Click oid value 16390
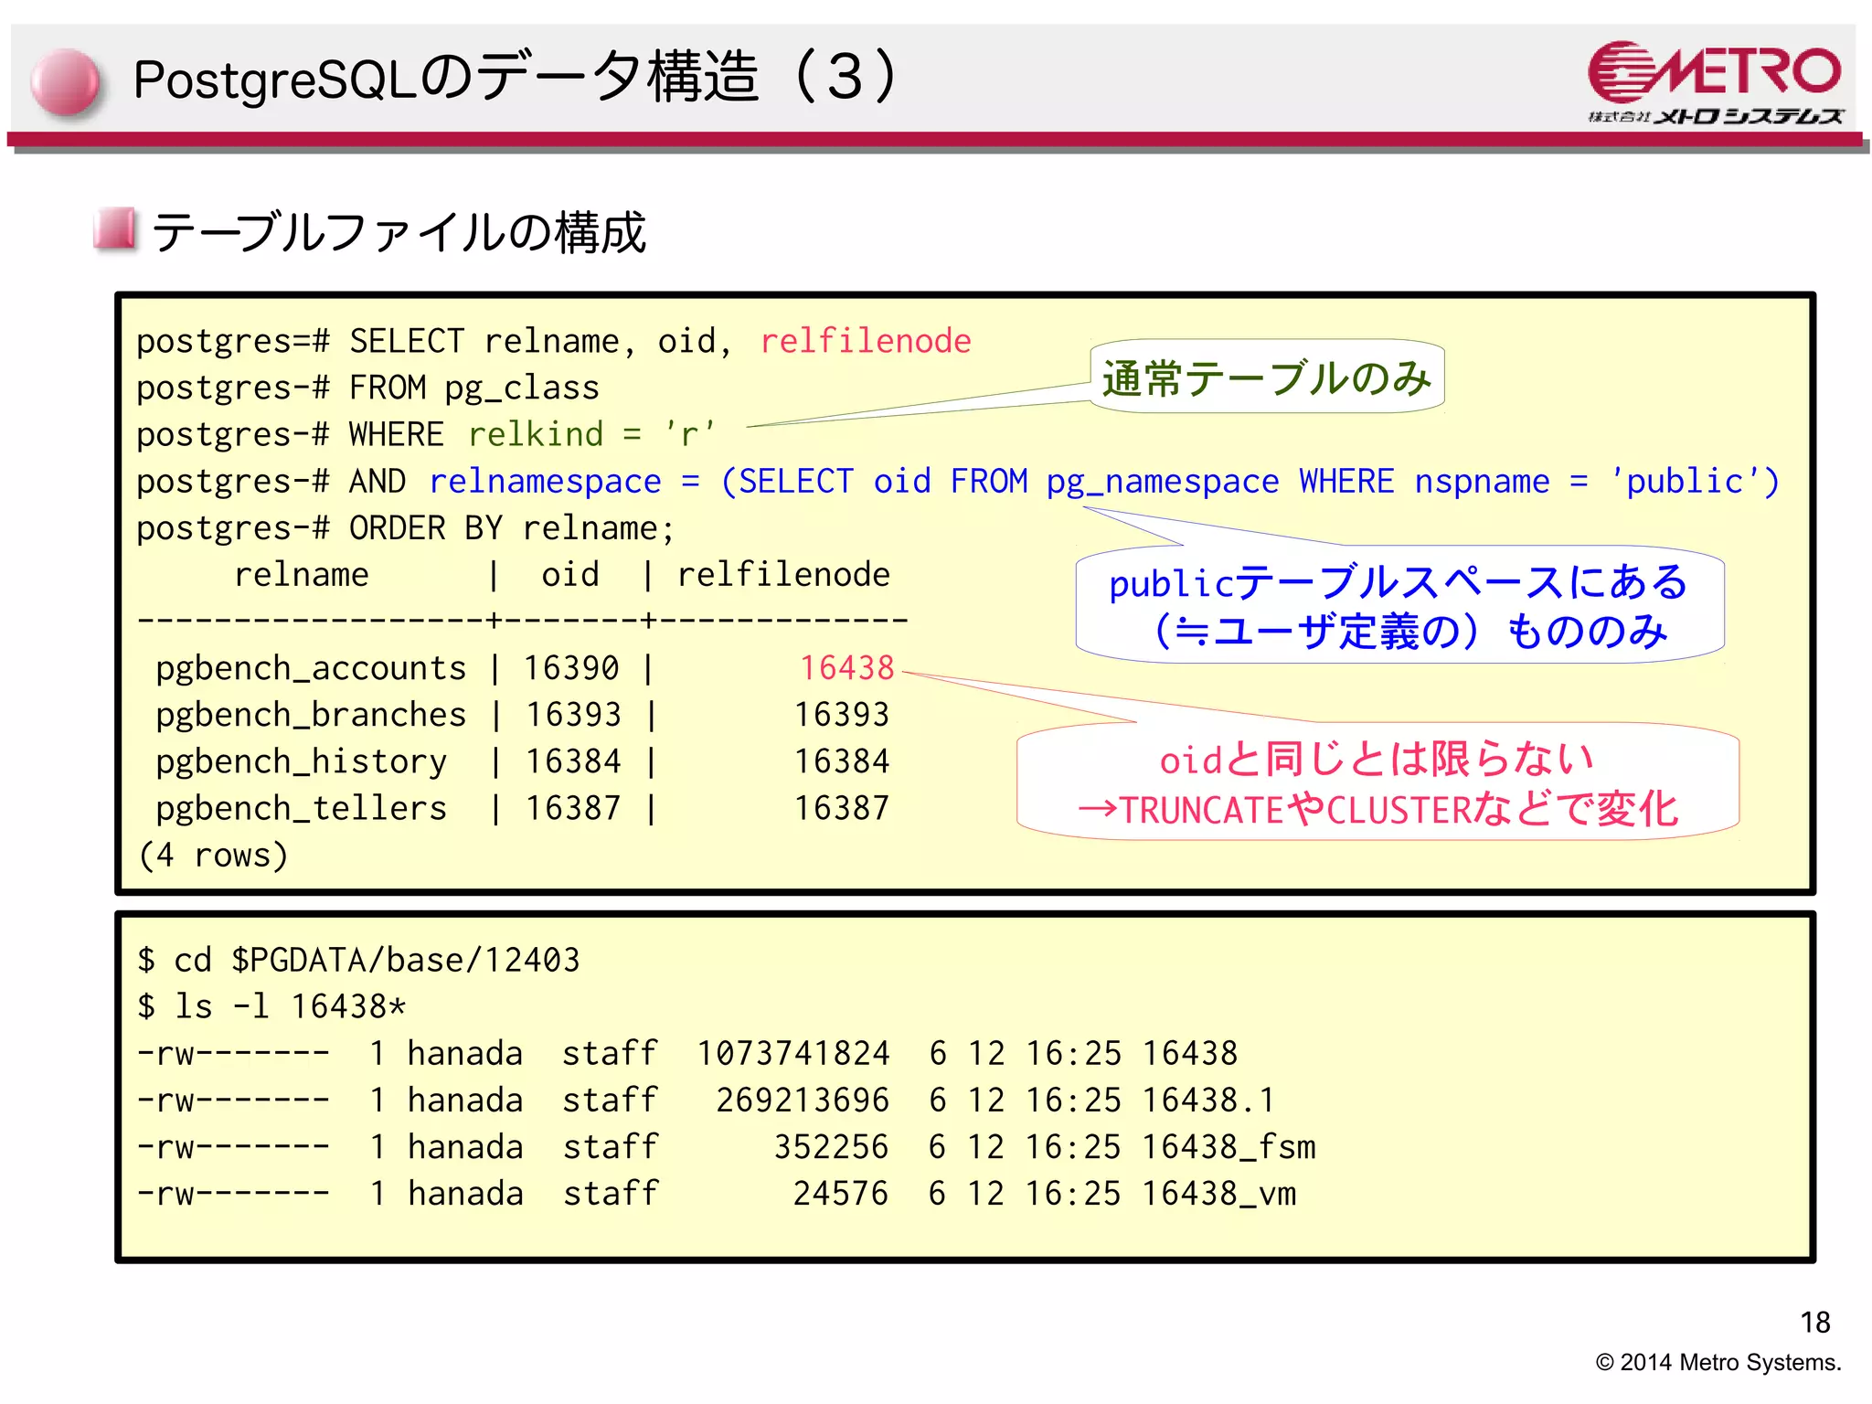This screenshot has width=1872, height=1404. pos(571,668)
